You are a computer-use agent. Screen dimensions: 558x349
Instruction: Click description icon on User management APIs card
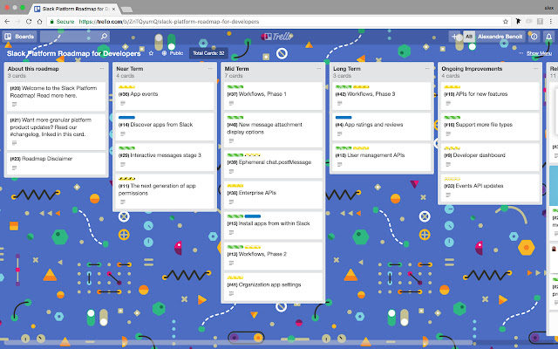click(339, 165)
